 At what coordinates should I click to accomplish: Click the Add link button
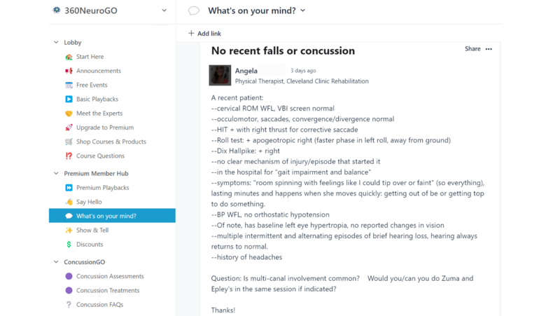pyautogui.click(x=204, y=34)
